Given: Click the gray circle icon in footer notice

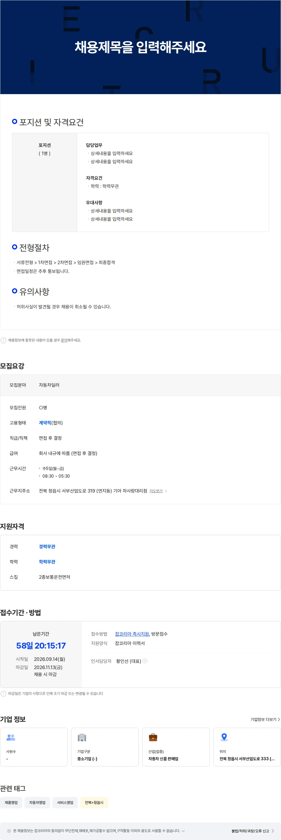Looking at the screenshot, I should (9, 831).
